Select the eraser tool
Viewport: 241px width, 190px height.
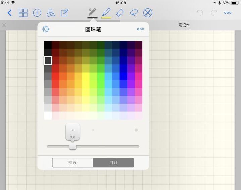pyautogui.click(x=120, y=13)
